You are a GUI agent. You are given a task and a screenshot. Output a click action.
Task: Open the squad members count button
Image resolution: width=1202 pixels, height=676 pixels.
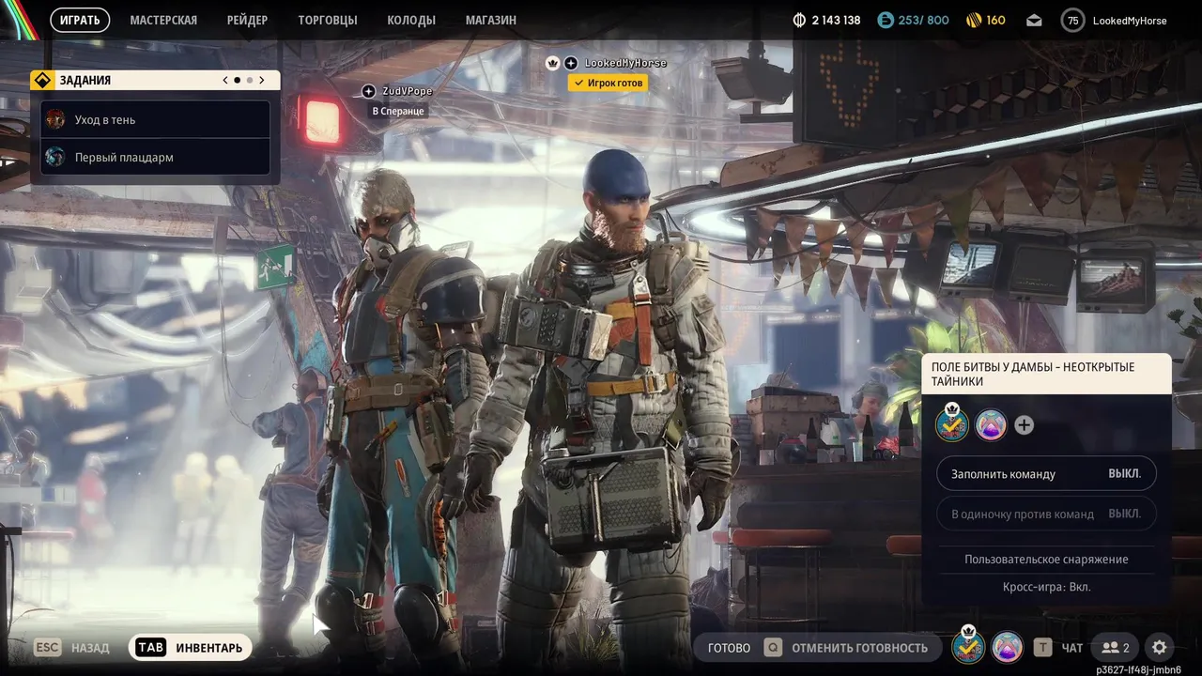tap(1116, 648)
